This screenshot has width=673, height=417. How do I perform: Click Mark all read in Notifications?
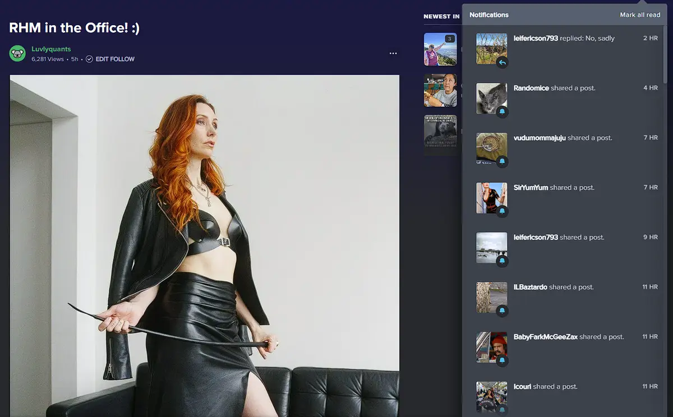(640, 15)
